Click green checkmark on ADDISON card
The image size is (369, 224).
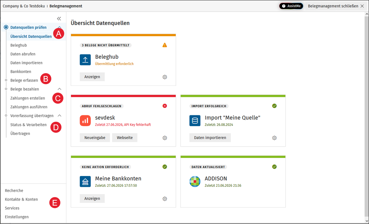pos(274,167)
